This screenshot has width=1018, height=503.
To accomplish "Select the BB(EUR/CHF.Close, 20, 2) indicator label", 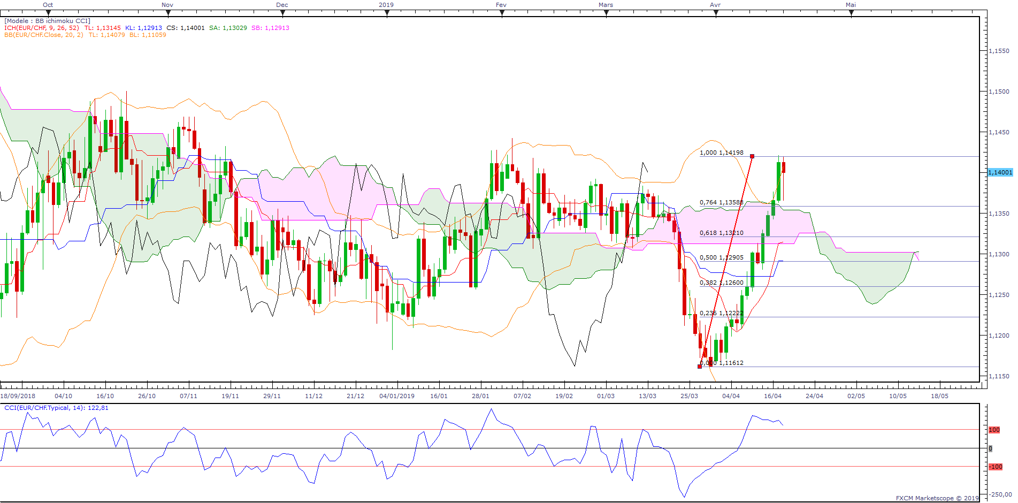I will (44, 35).
